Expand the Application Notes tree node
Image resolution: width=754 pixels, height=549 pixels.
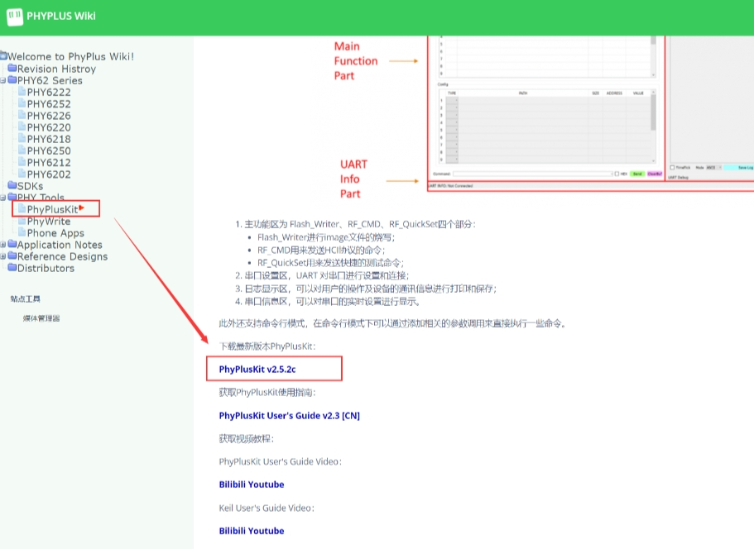pos(3,245)
